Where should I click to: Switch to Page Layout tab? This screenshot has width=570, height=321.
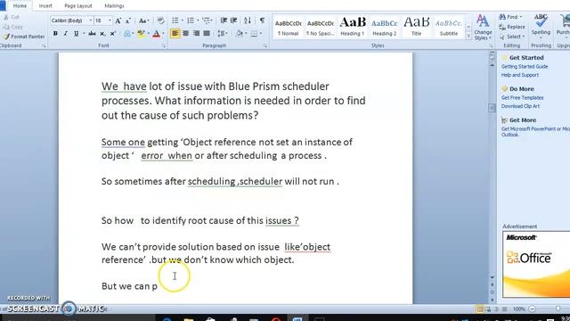[78, 6]
